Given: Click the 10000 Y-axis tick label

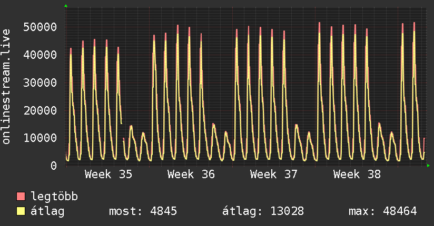Looking at the screenshot, I should (40, 138).
